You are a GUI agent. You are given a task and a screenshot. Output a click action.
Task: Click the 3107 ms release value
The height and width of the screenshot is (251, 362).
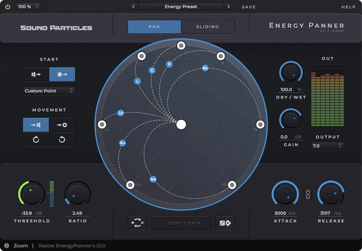pyautogui.click(x=331, y=213)
